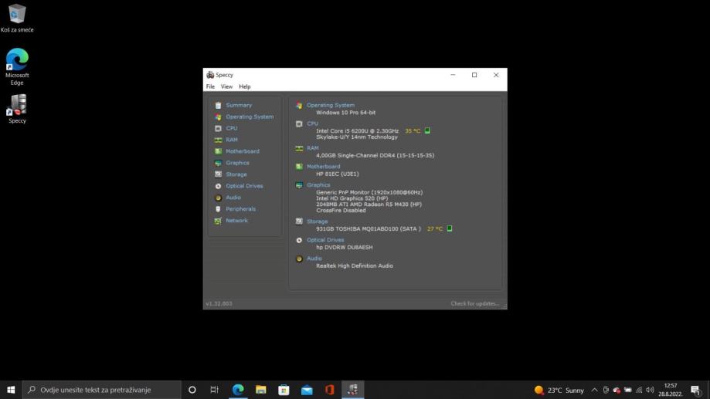The width and height of the screenshot is (710, 399).
Task: Select Peripherals in the sidebar
Action: pos(240,209)
